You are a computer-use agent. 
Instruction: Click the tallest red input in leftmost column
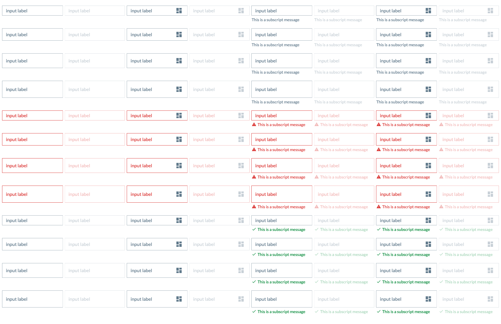coord(32,194)
